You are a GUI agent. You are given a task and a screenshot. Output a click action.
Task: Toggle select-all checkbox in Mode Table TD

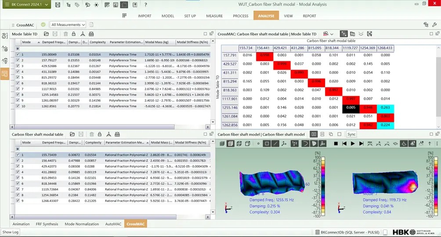(18, 49)
